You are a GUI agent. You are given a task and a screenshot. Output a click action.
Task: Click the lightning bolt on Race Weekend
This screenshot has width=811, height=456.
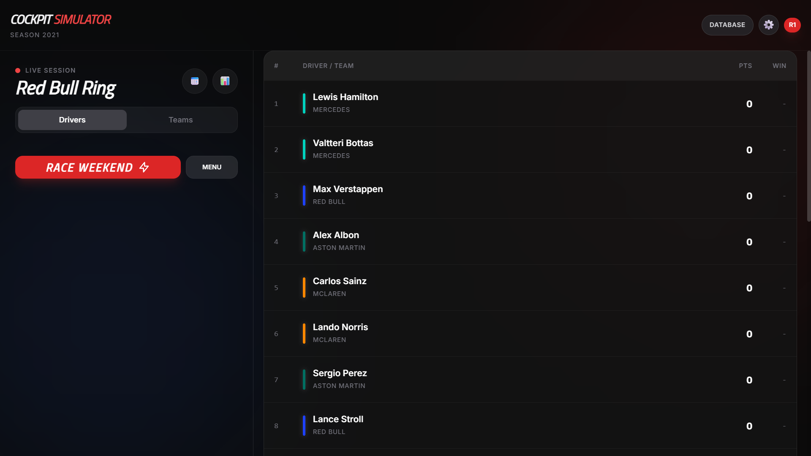pyautogui.click(x=144, y=167)
